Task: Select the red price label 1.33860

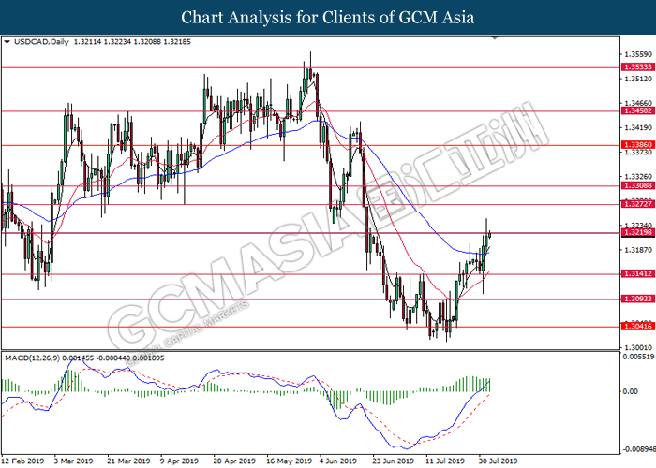Action: coord(638,144)
